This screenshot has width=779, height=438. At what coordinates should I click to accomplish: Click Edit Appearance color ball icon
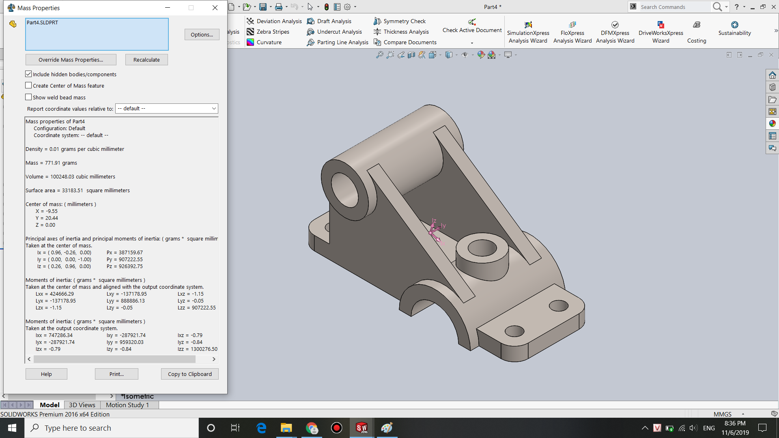coord(481,55)
